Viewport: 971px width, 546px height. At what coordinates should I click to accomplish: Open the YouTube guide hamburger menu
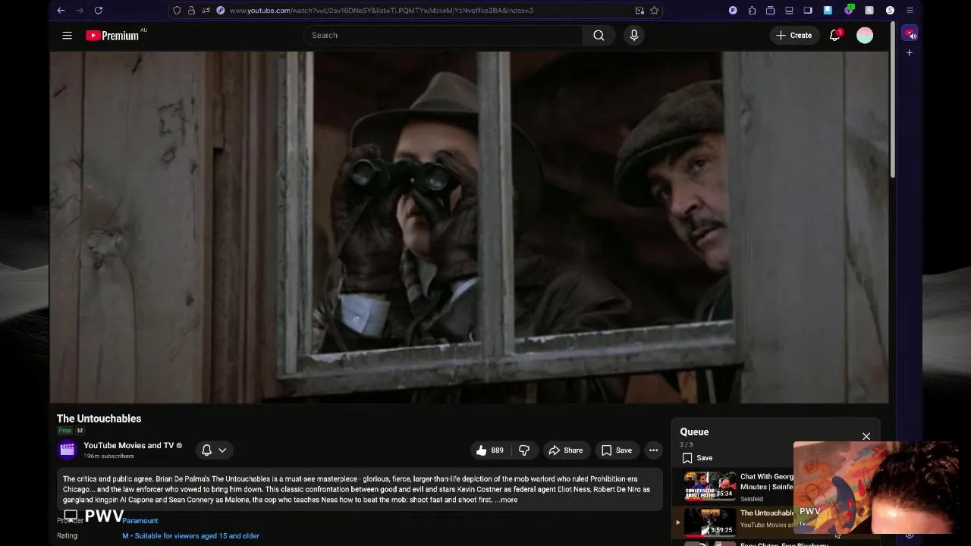[x=67, y=35]
